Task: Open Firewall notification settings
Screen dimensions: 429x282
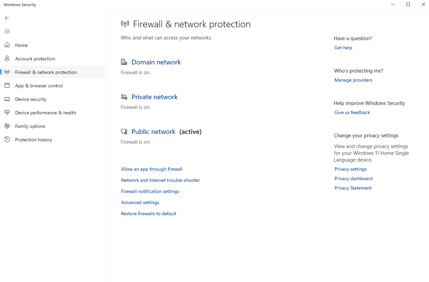Action: tap(150, 191)
